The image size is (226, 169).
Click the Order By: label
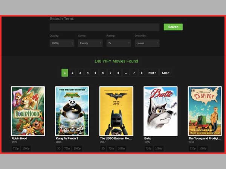(x=140, y=36)
